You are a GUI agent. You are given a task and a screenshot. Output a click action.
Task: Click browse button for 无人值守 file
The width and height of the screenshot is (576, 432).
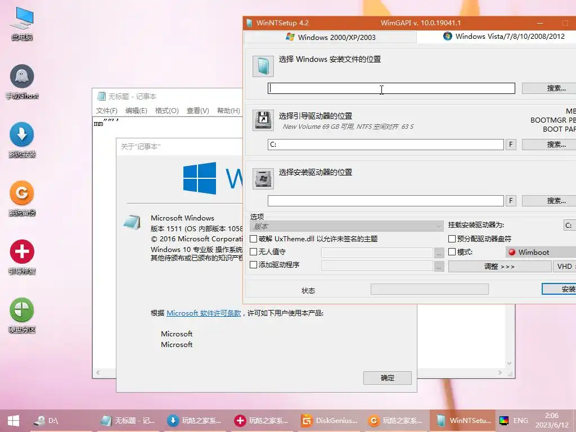point(439,253)
